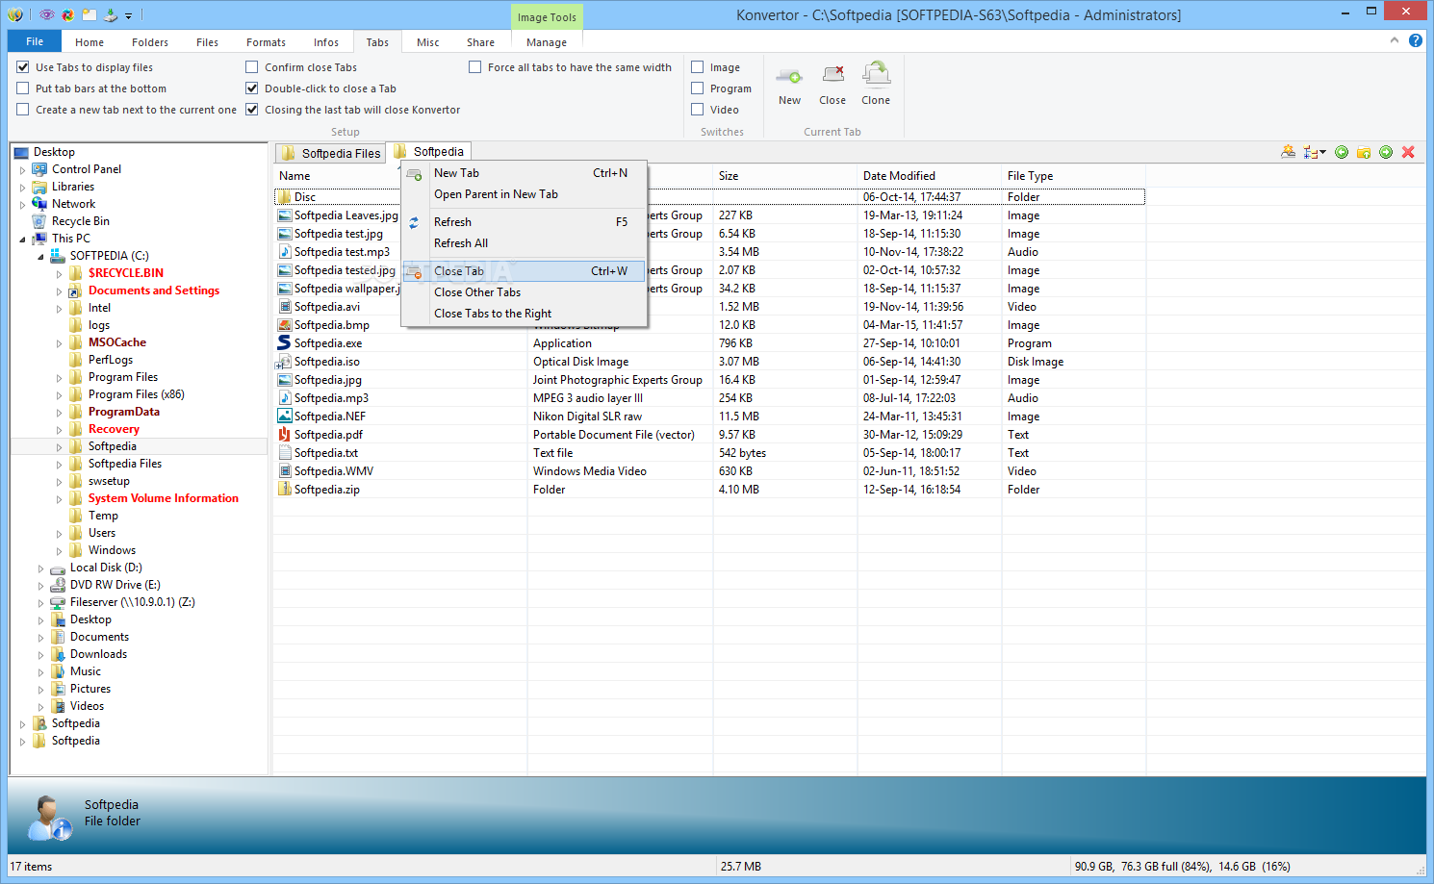Switch to the Formats ribbon tab
1434x884 pixels.
click(266, 42)
